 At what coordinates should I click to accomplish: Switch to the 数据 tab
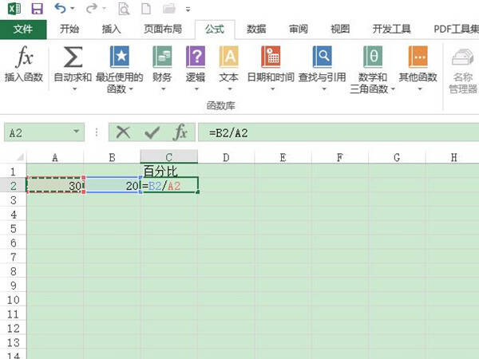(x=256, y=30)
